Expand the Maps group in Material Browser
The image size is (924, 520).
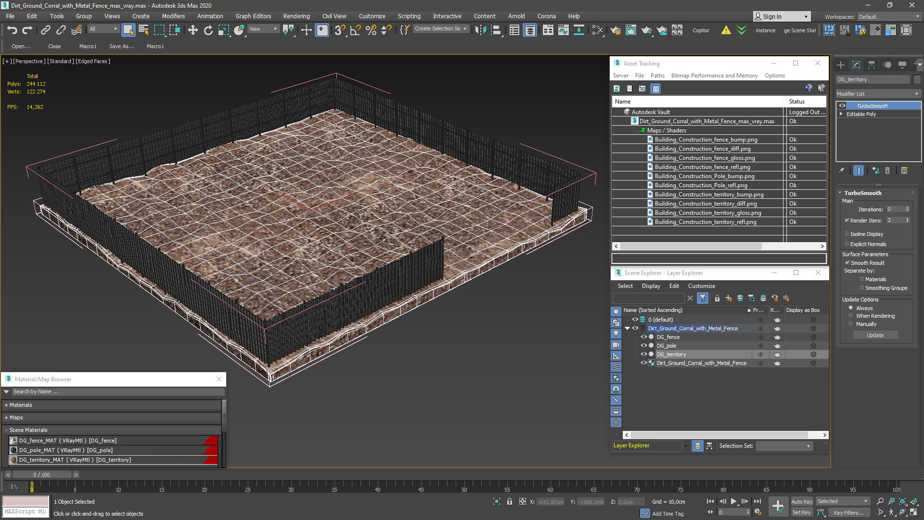click(6, 418)
